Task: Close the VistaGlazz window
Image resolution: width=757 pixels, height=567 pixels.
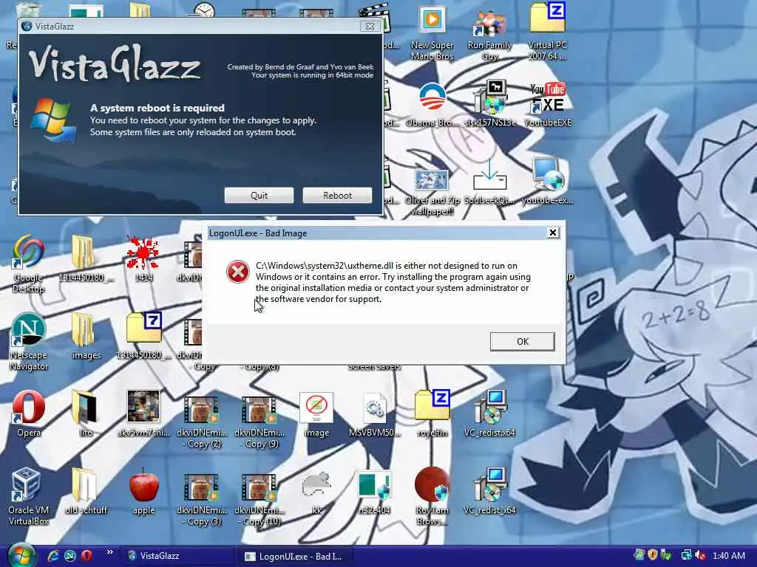Action: tap(370, 26)
